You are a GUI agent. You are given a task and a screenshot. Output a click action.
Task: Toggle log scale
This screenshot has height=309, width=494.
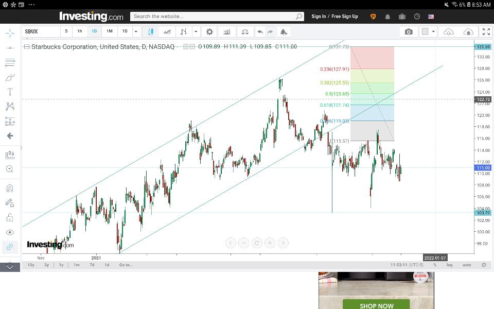click(x=449, y=265)
